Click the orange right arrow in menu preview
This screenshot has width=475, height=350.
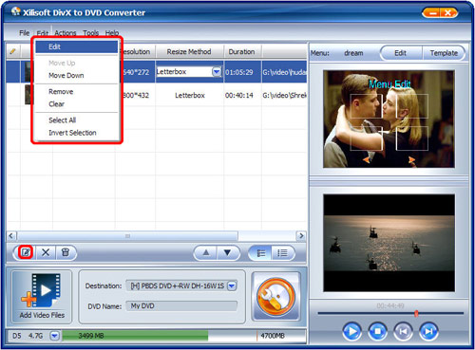[411, 160]
